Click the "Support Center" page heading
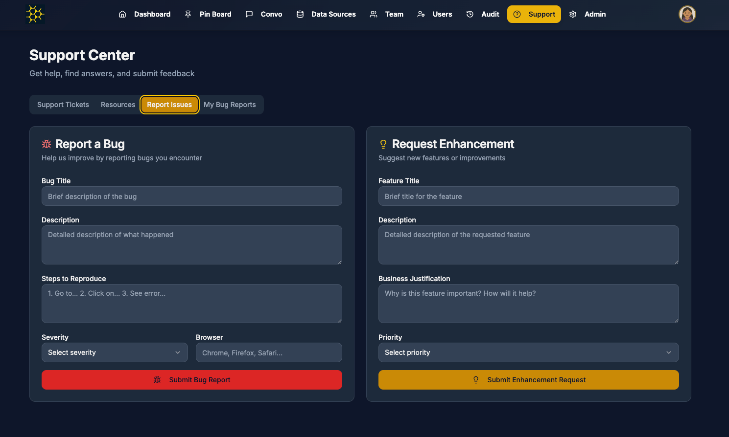 (x=82, y=55)
